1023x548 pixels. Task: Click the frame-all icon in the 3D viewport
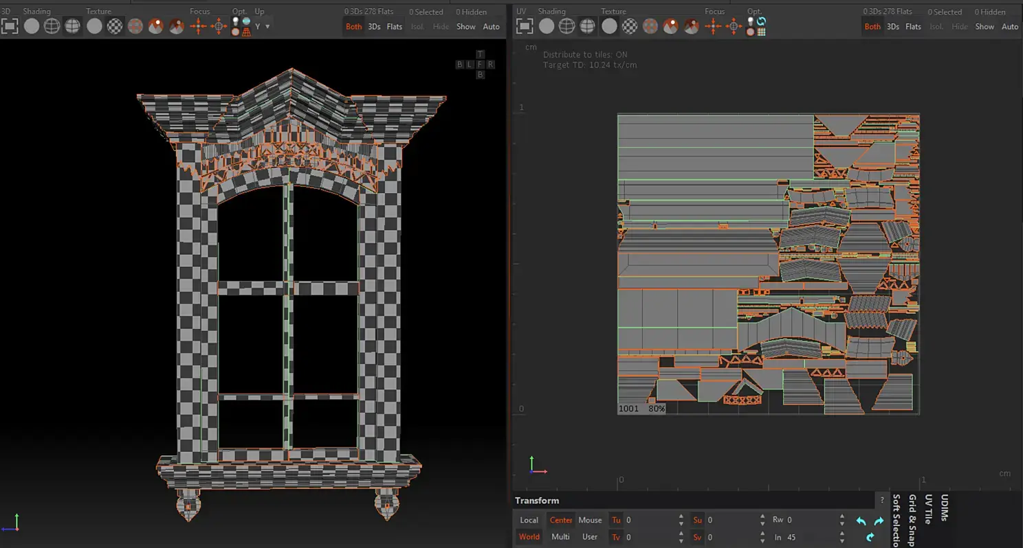click(x=10, y=26)
